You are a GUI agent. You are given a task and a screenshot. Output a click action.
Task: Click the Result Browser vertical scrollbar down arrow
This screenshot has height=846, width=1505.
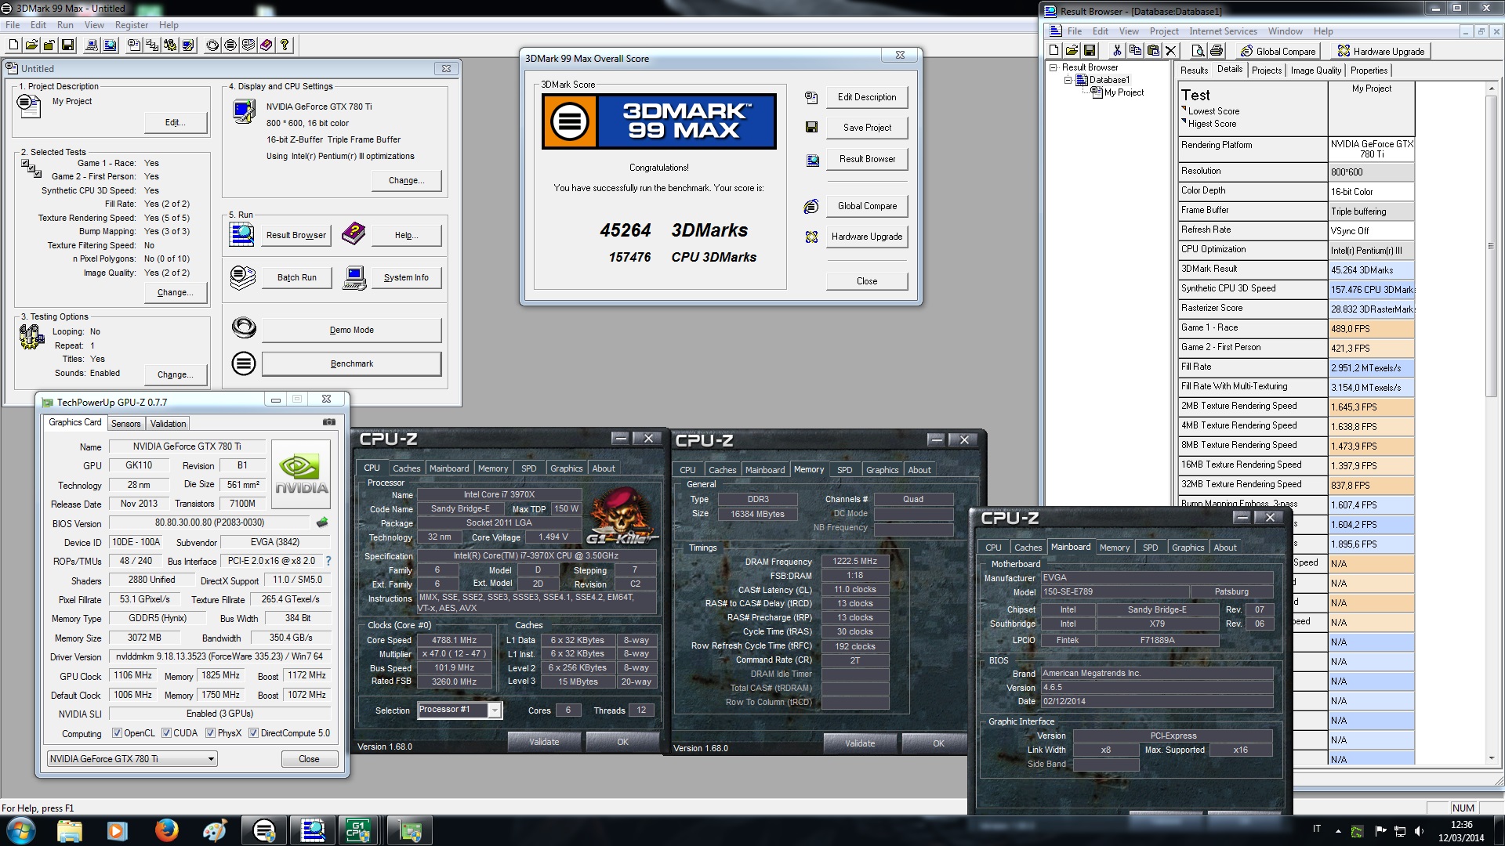pyautogui.click(x=1491, y=758)
